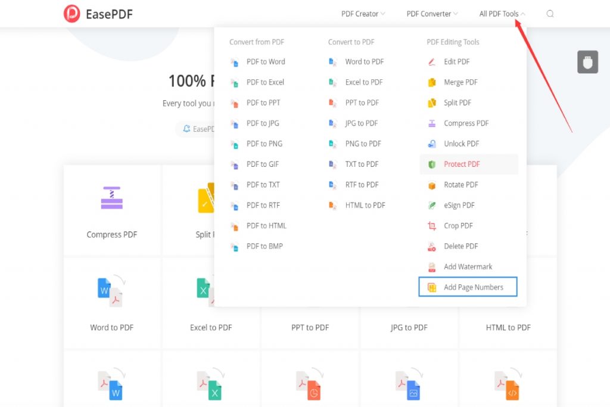Choose PDF to PNG from the menu

(x=264, y=144)
